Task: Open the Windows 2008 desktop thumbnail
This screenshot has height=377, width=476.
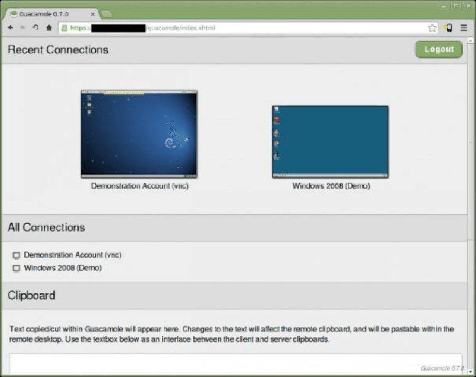Action: pos(330,141)
